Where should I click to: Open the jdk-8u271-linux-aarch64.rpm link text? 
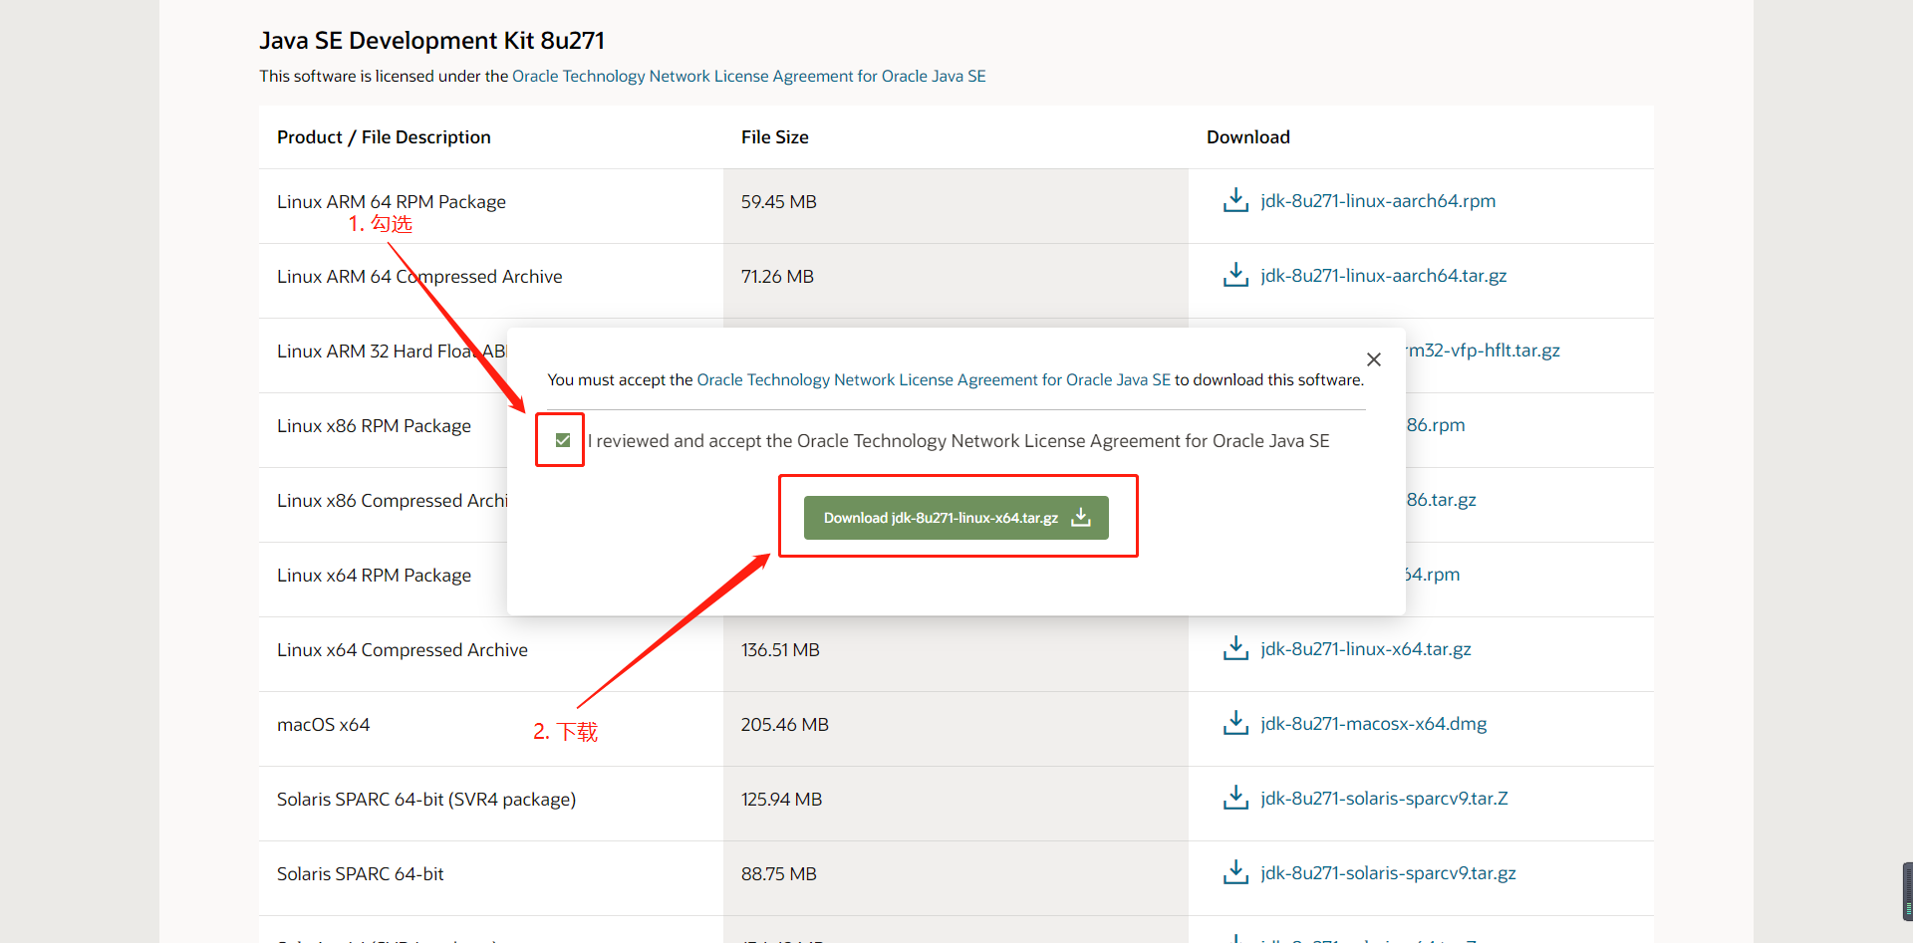(1378, 201)
